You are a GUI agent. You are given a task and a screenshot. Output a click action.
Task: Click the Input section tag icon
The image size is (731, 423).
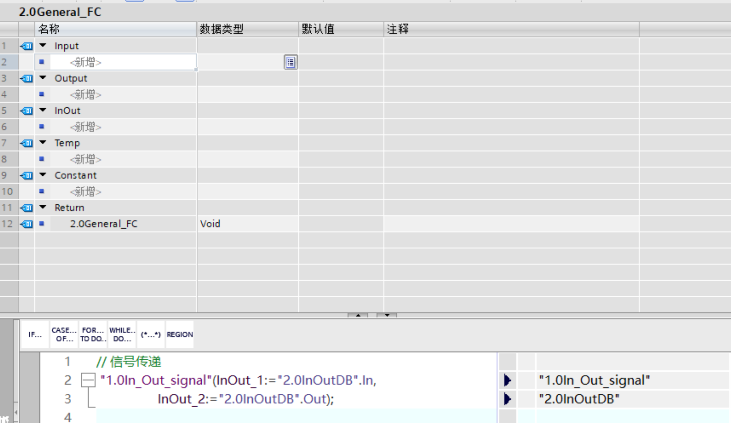pyautogui.click(x=27, y=46)
